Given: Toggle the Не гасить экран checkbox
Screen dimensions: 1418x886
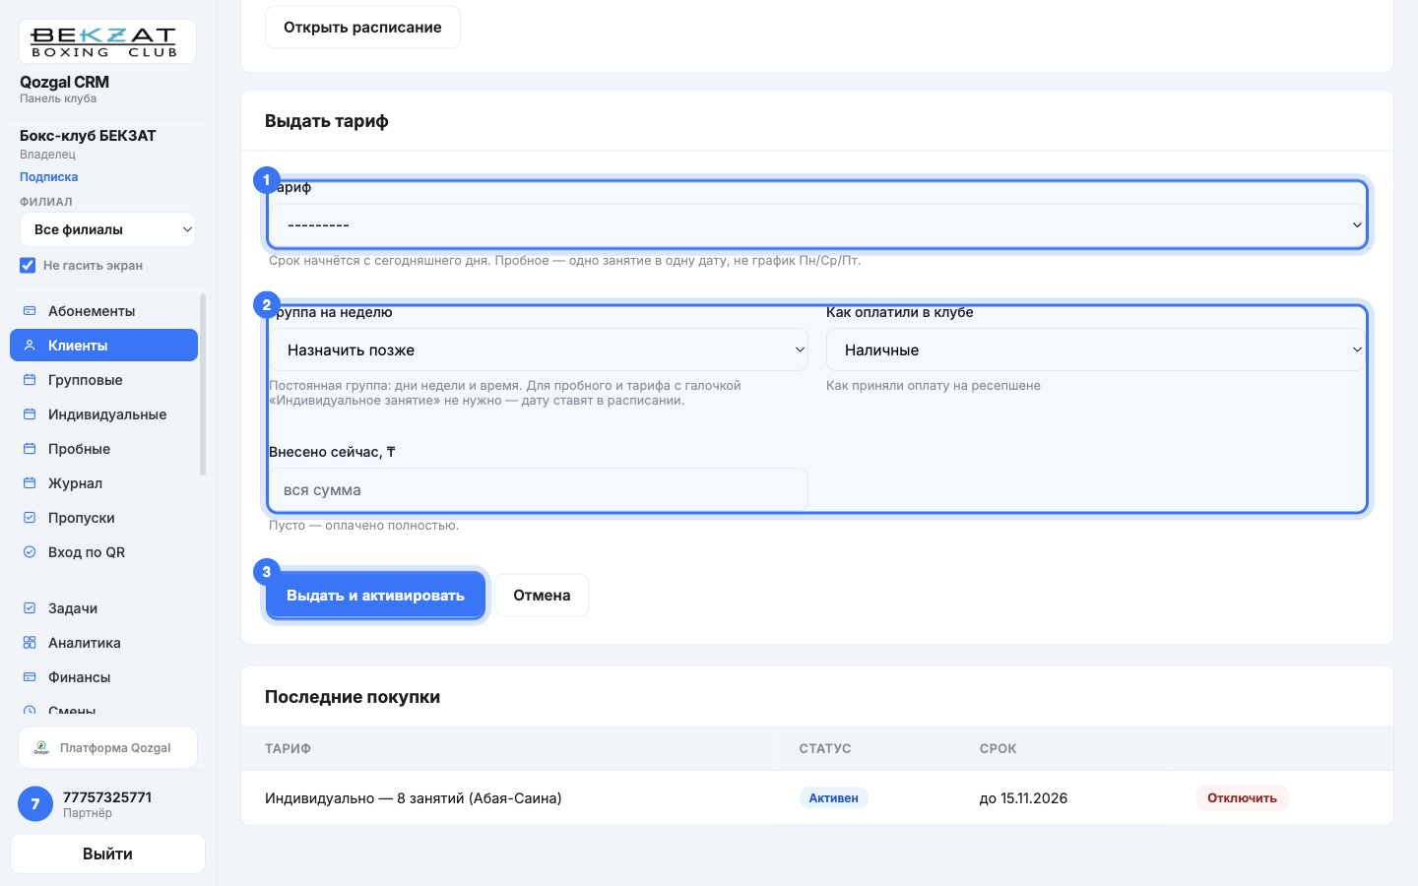Looking at the screenshot, I should pos(28,265).
